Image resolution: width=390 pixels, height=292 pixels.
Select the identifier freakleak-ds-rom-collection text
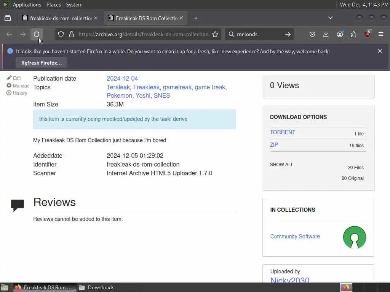[143, 164]
